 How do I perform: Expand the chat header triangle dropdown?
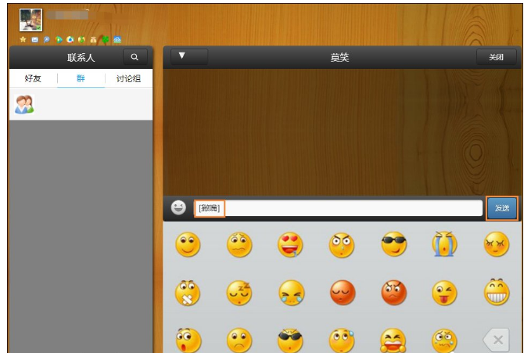[189, 56]
